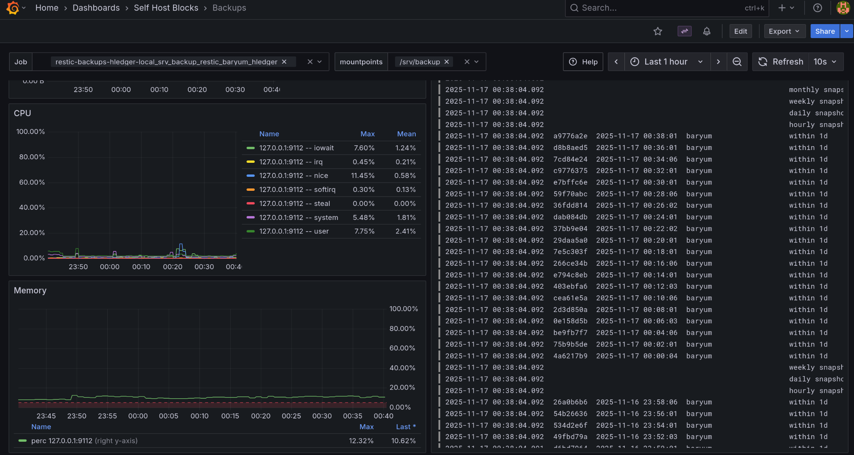Click the Edit button
The height and width of the screenshot is (455, 854).
point(740,31)
